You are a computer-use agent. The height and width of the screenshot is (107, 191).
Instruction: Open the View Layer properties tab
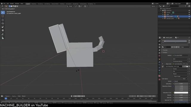[x=159, y=50]
